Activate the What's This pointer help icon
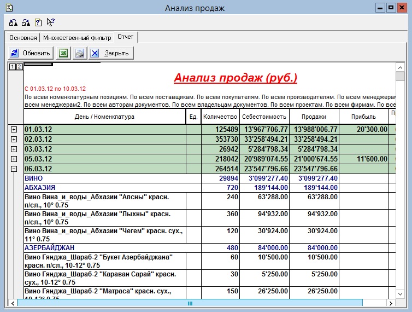Image resolution: width=412 pixels, height=312 pixels. (x=50, y=22)
